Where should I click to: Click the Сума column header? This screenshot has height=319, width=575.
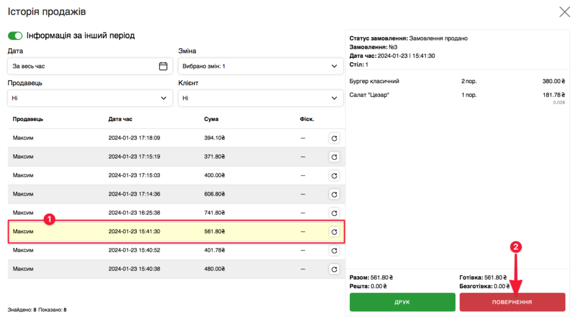(x=211, y=119)
